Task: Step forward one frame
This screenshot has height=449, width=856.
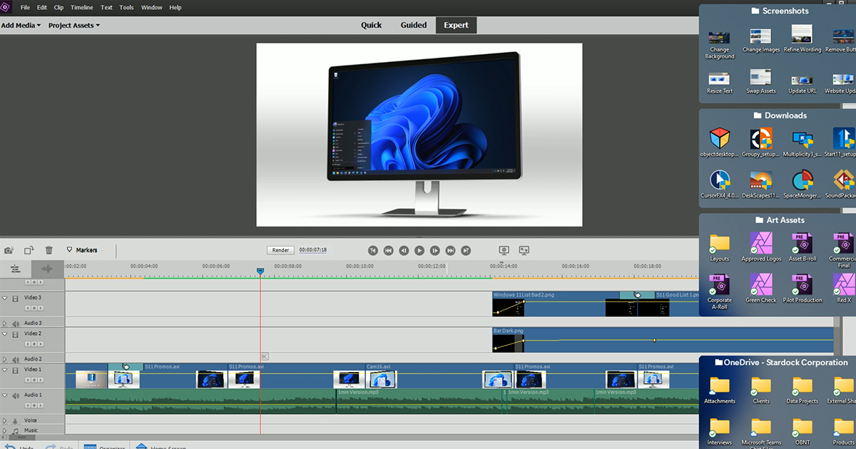Action: pos(435,250)
